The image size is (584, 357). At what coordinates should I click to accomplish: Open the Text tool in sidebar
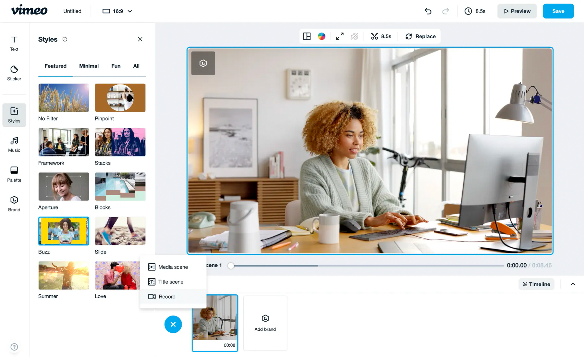14,43
